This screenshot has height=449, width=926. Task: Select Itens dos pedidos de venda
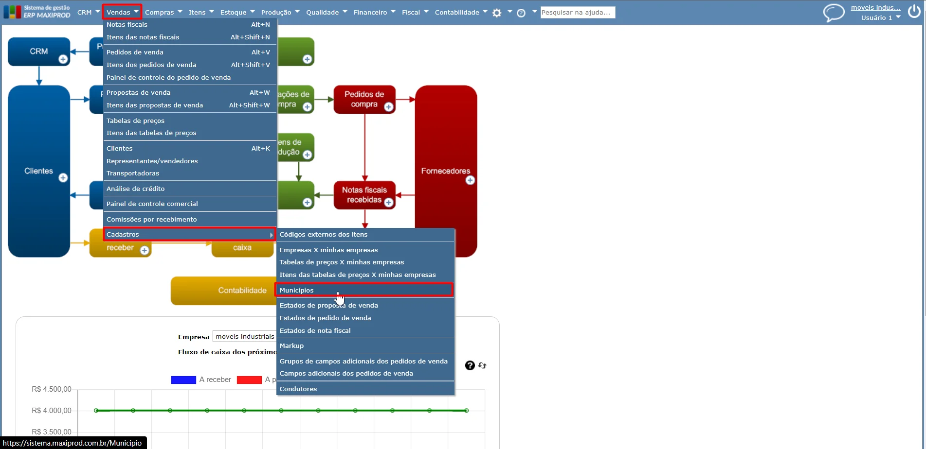tap(190, 65)
